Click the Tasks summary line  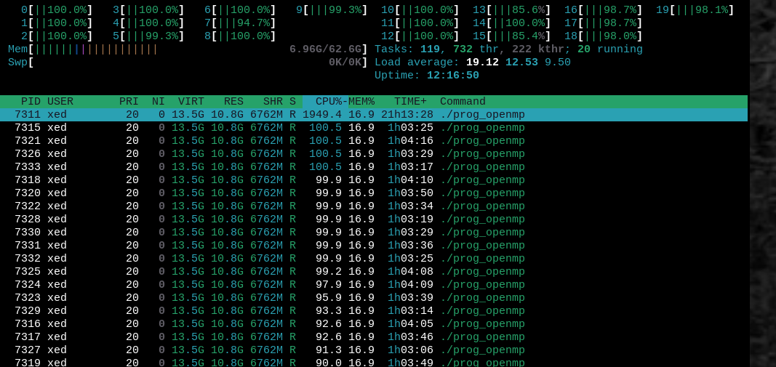(x=509, y=49)
